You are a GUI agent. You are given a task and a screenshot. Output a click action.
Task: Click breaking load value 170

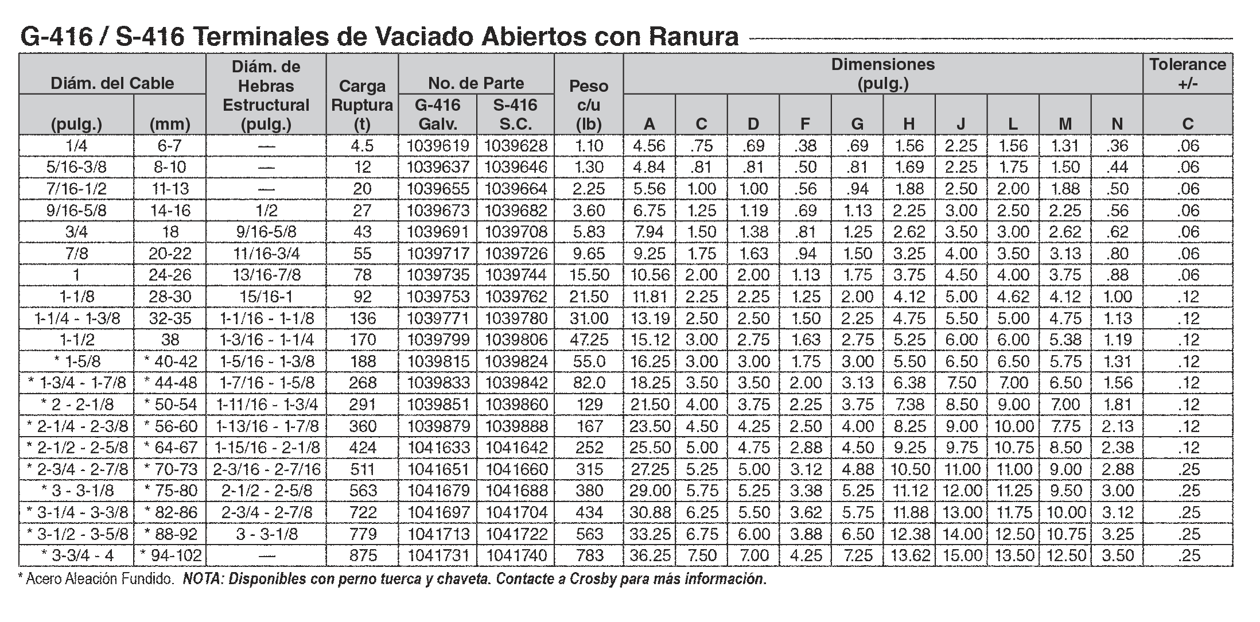point(363,340)
